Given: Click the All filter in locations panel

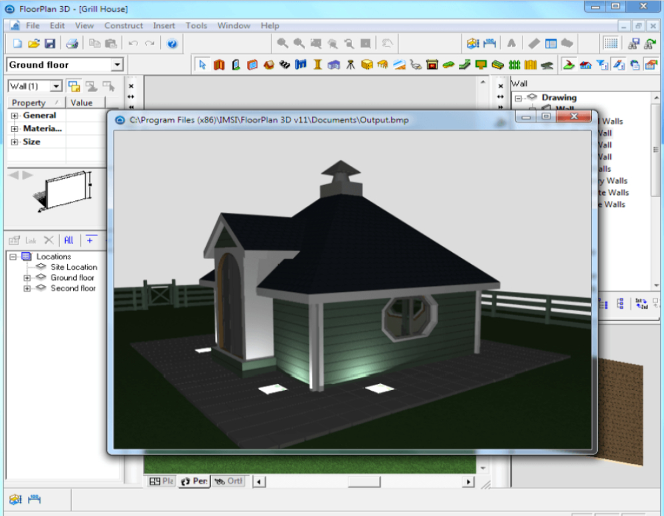Looking at the screenshot, I should coord(68,240).
